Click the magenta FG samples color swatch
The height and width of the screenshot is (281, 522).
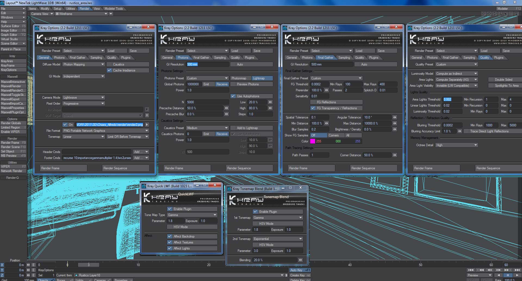(x=313, y=141)
